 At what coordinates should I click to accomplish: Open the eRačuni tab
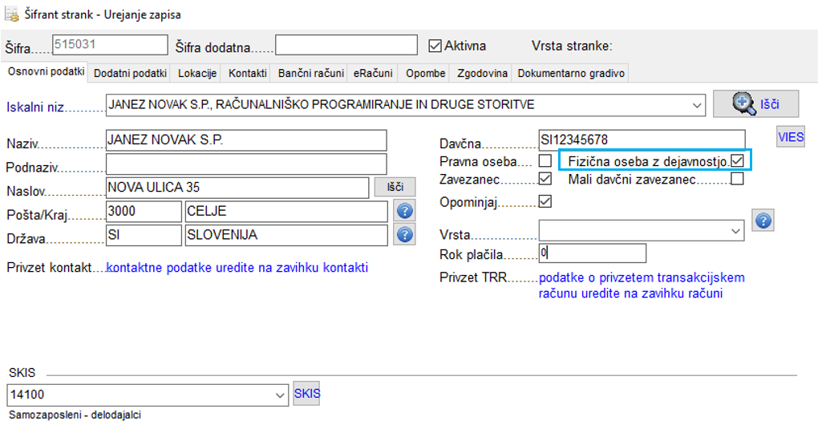tap(373, 73)
